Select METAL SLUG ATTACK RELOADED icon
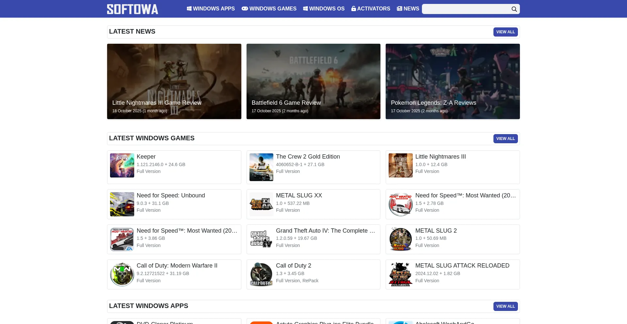The width and height of the screenshot is (627, 324). (400, 274)
